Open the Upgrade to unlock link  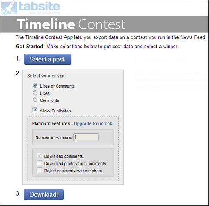point(94,124)
